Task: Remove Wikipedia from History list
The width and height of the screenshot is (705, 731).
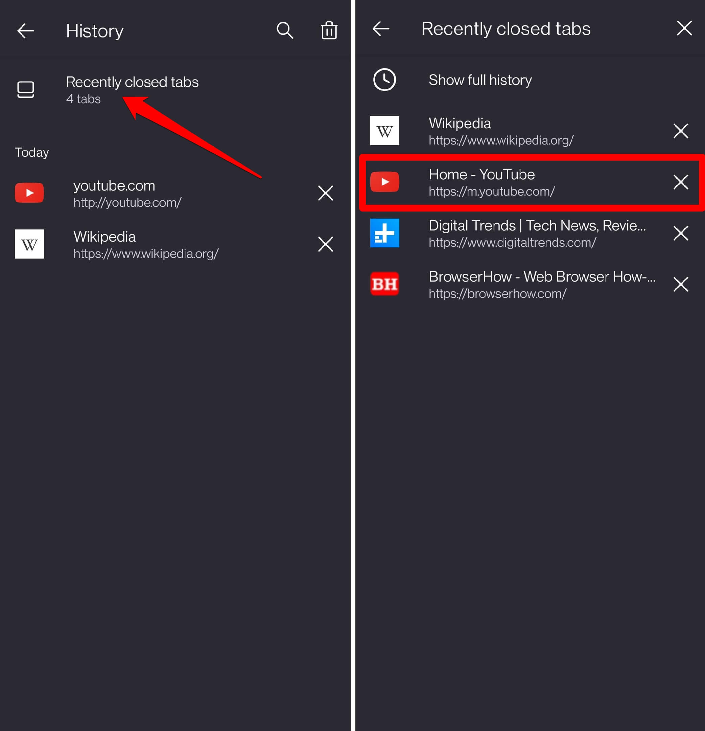Action: point(325,244)
